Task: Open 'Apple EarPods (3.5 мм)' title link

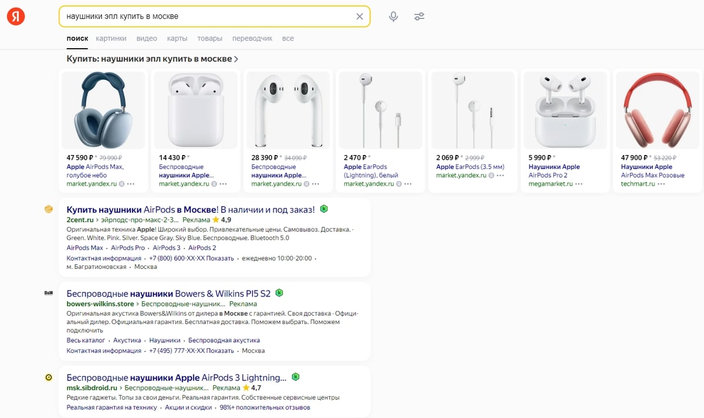Action: pos(471,167)
